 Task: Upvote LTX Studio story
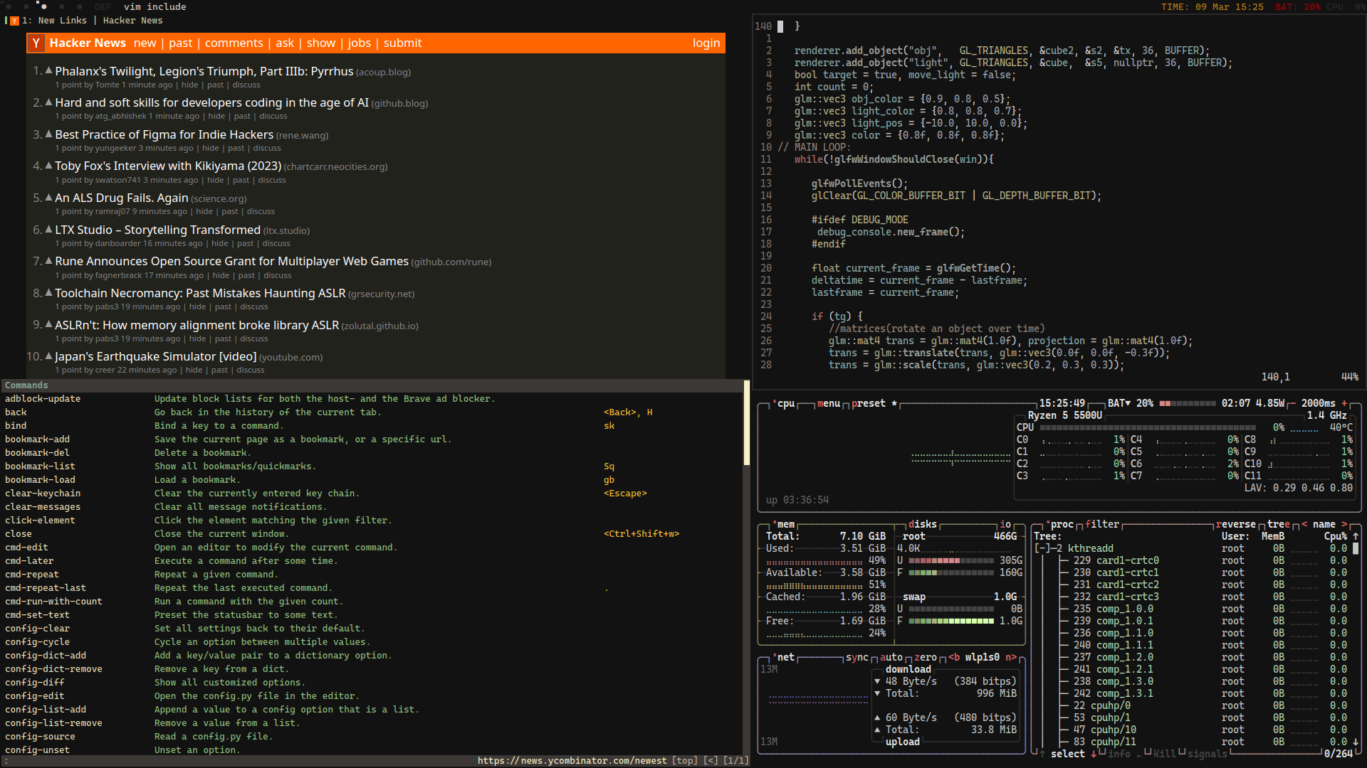coord(49,229)
